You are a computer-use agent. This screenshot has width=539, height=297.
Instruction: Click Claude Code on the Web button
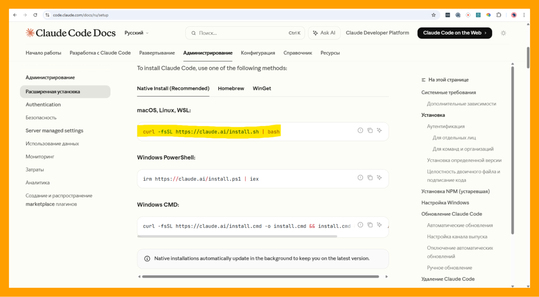[x=454, y=33]
